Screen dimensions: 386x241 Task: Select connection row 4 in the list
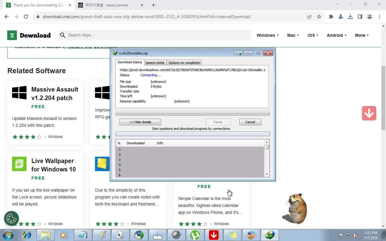190,165
